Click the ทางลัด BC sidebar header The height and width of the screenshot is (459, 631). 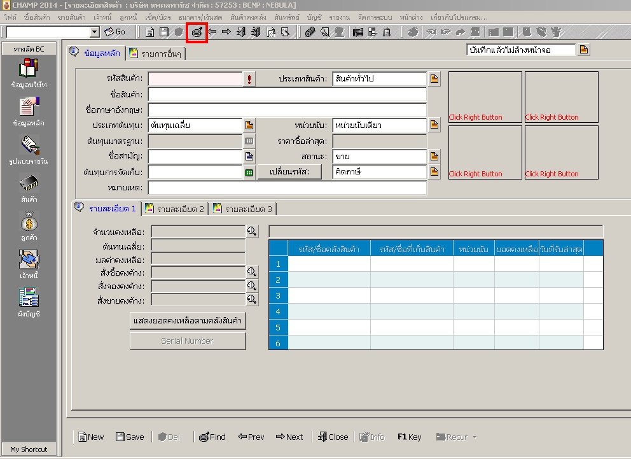point(29,49)
